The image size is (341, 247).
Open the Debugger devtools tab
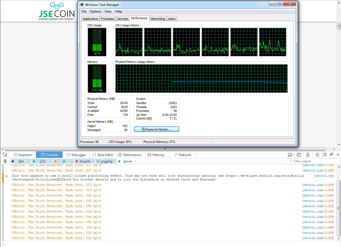tap(76, 155)
